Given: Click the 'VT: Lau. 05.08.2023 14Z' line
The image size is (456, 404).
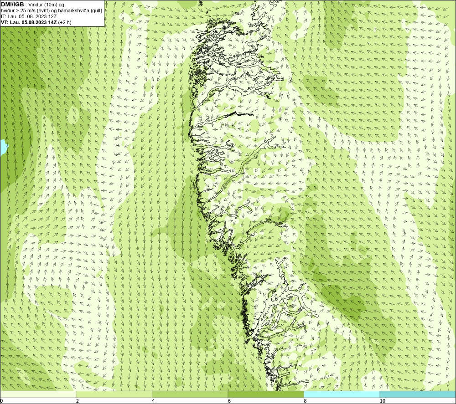Looking at the screenshot, I should click(x=29, y=22).
